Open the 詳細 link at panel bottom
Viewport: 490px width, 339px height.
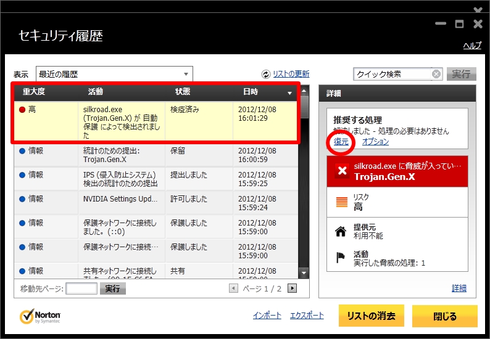459,288
